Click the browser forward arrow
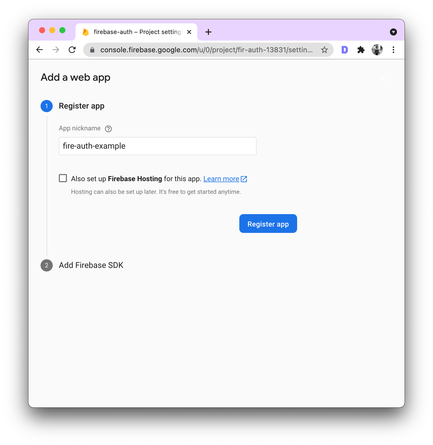Screen dimensions: 433x445 (x=56, y=50)
